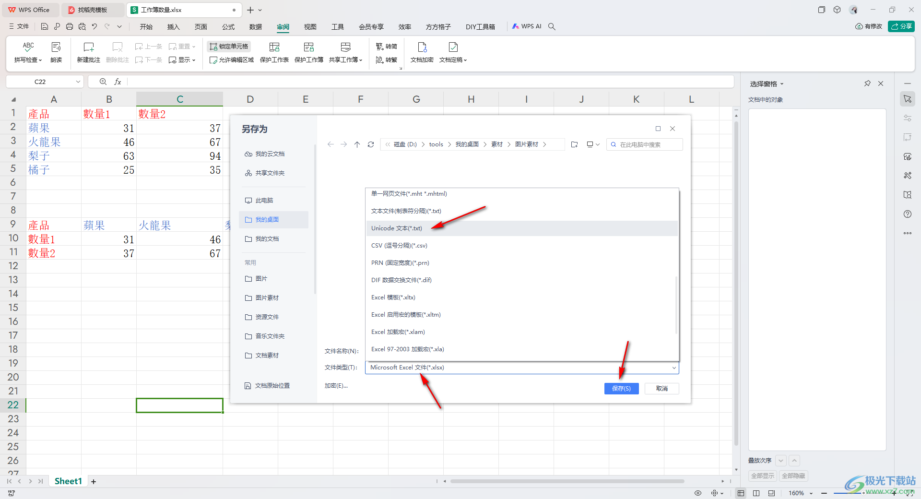Viewport: 921px width, 499px height.
Task: Switch to the 公式 ribbon tab
Action: pos(228,27)
